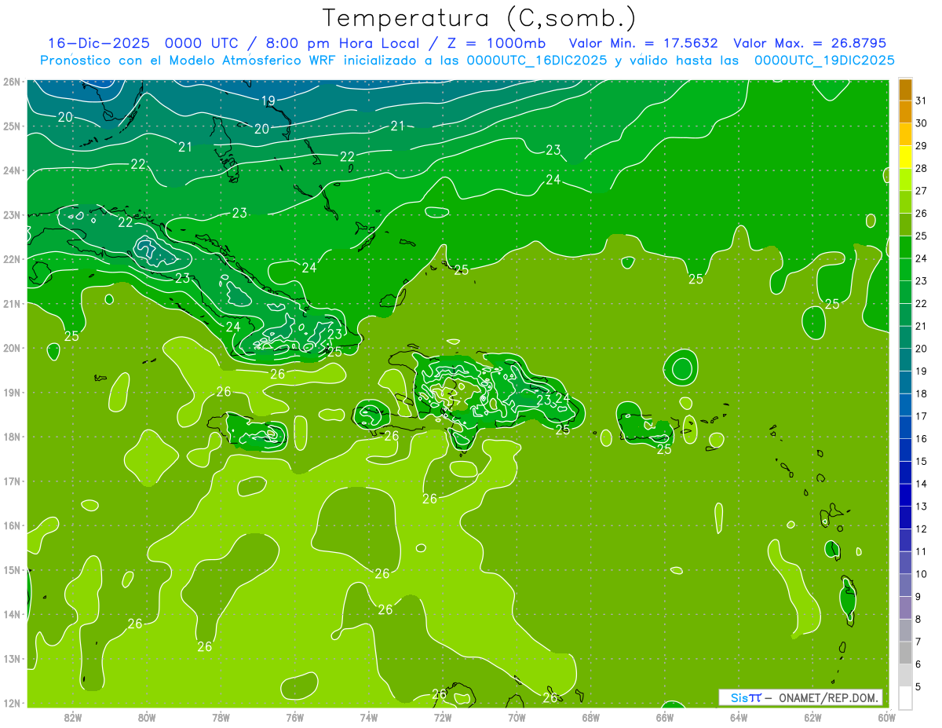The image size is (942, 728).
Task: Click the color scale label '17'
Action: pos(921,416)
